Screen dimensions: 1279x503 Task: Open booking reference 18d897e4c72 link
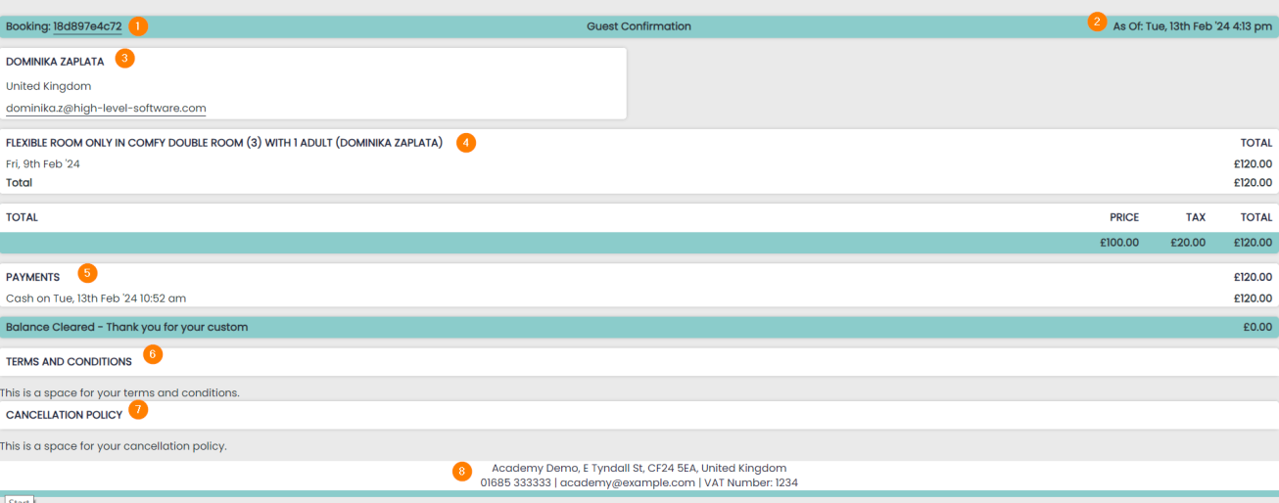[x=87, y=26]
